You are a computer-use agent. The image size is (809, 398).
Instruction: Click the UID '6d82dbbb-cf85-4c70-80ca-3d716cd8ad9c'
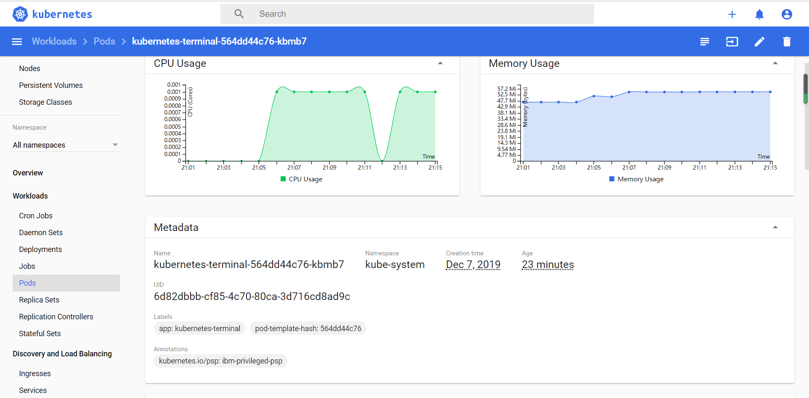(x=252, y=296)
